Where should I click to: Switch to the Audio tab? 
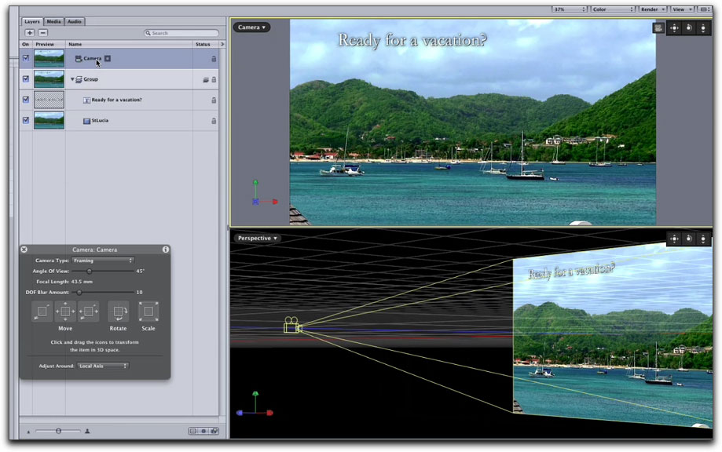[x=74, y=21]
